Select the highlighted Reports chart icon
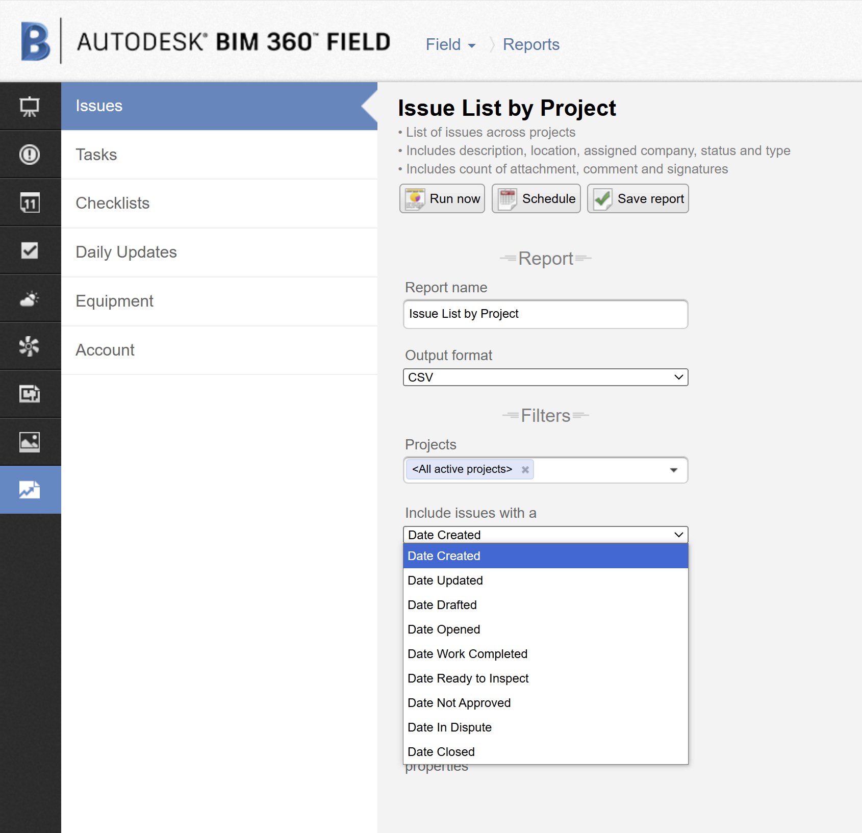The width and height of the screenshot is (862, 833). coord(30,490)
